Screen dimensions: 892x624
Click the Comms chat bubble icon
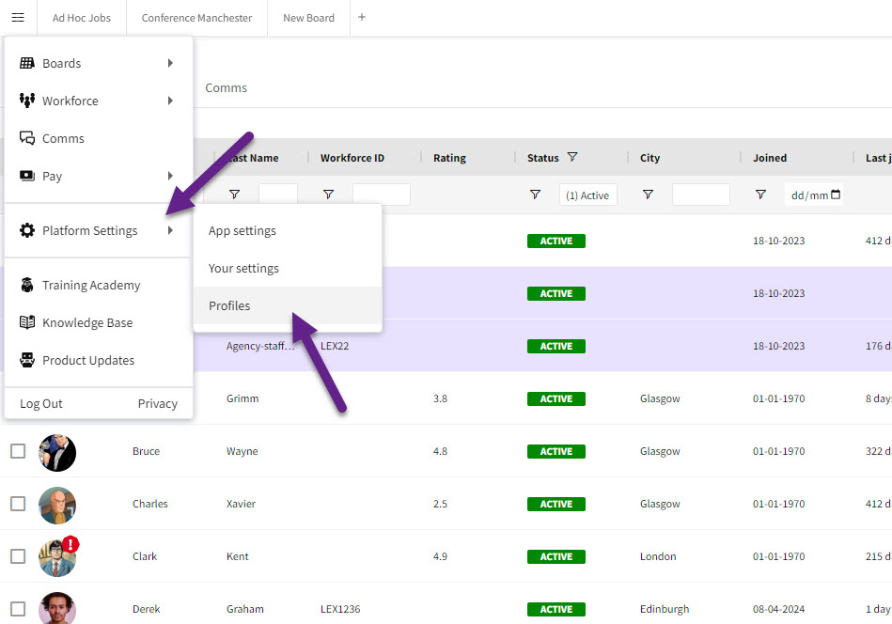click(27, 138)
